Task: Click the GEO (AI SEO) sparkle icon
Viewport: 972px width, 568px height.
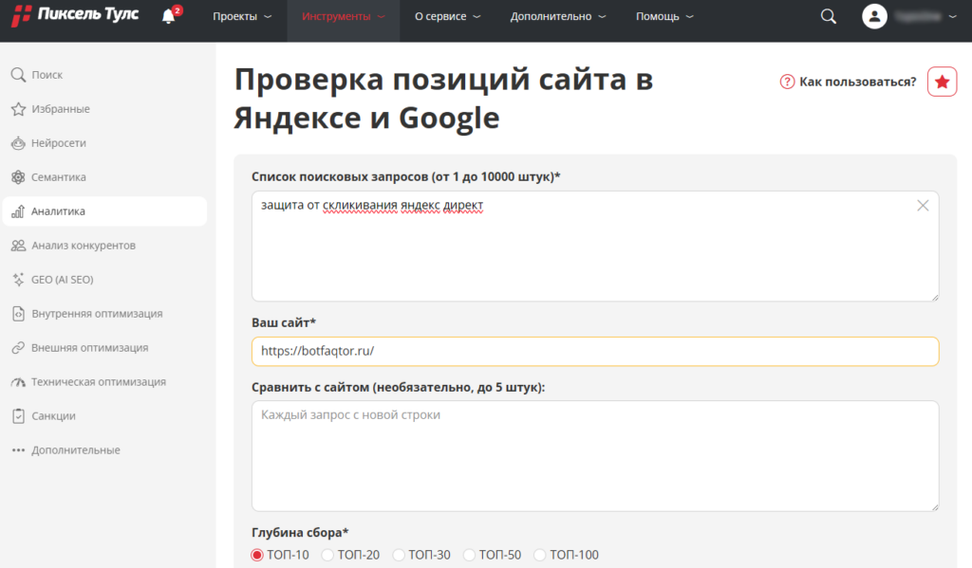Action: click(18, 280)
